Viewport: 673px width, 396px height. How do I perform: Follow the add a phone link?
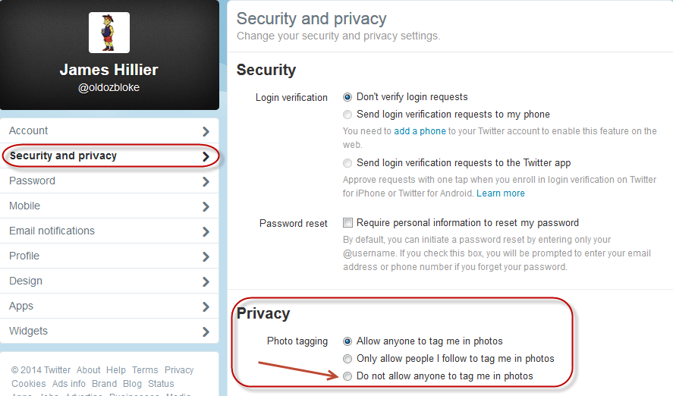point(420,131)
